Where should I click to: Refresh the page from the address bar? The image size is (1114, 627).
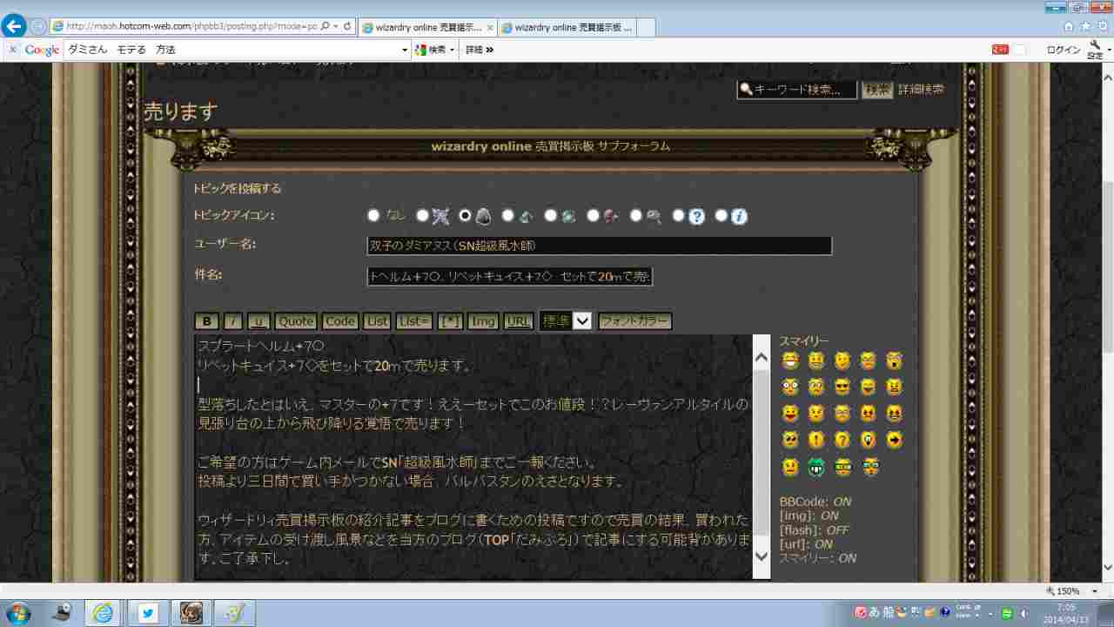(347, 27)
